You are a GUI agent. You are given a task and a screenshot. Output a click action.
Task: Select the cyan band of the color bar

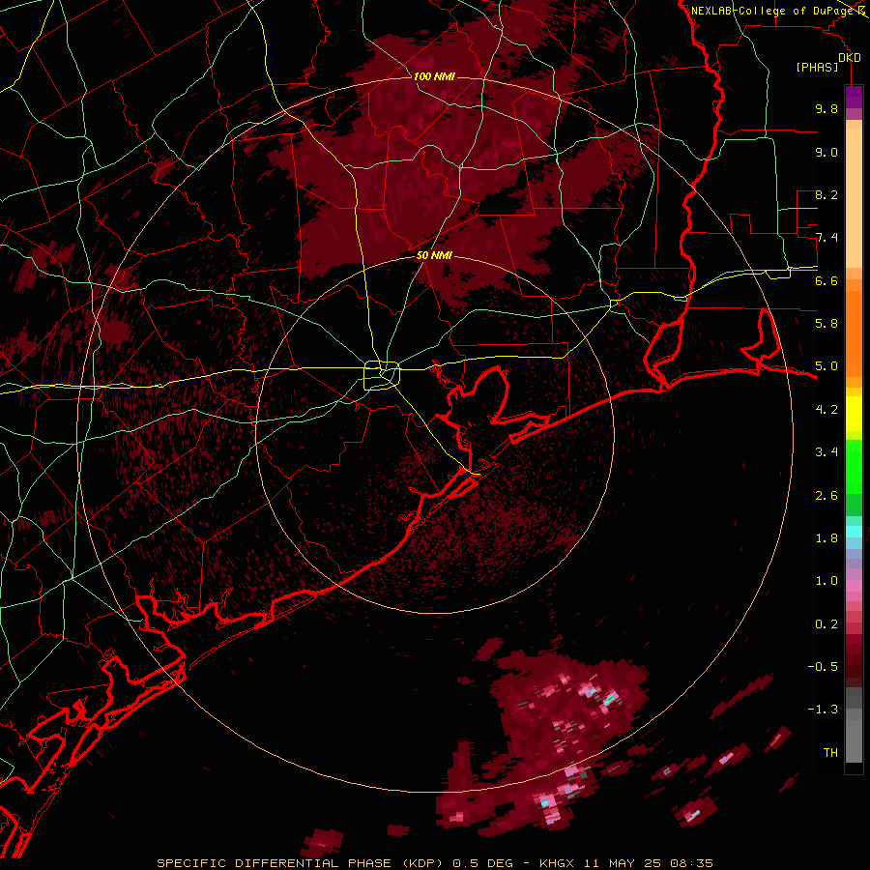pyautogui.click(x=854, y=532)
